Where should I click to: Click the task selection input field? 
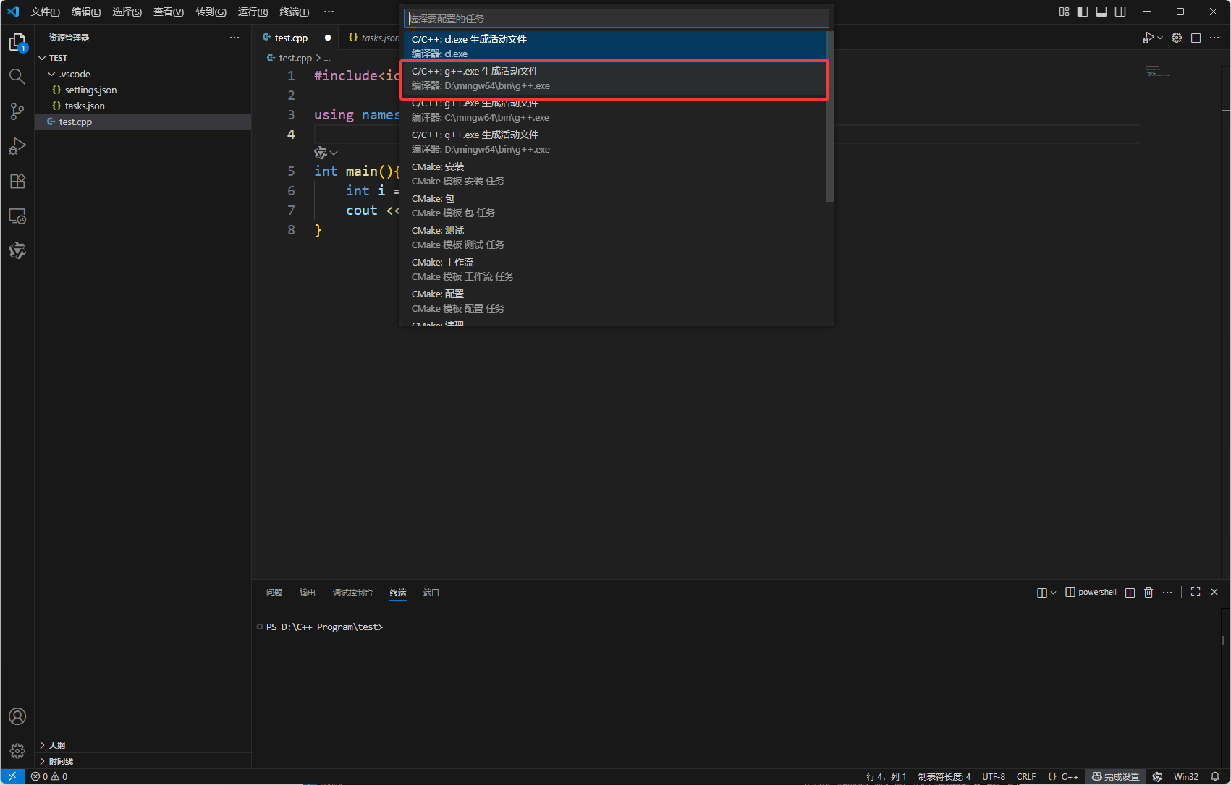point(616,19)
